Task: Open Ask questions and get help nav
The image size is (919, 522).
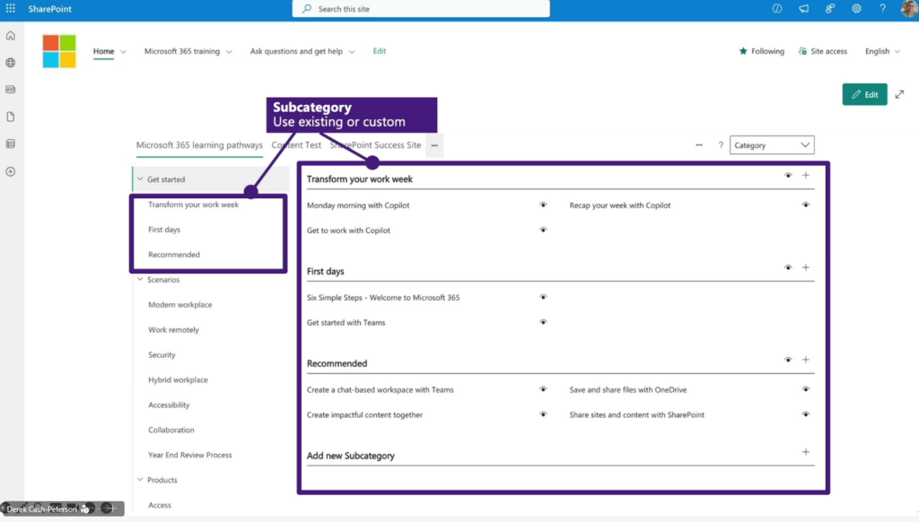Action: point(296,51)
